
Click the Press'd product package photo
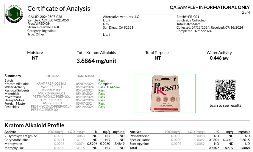coord(165,94)
